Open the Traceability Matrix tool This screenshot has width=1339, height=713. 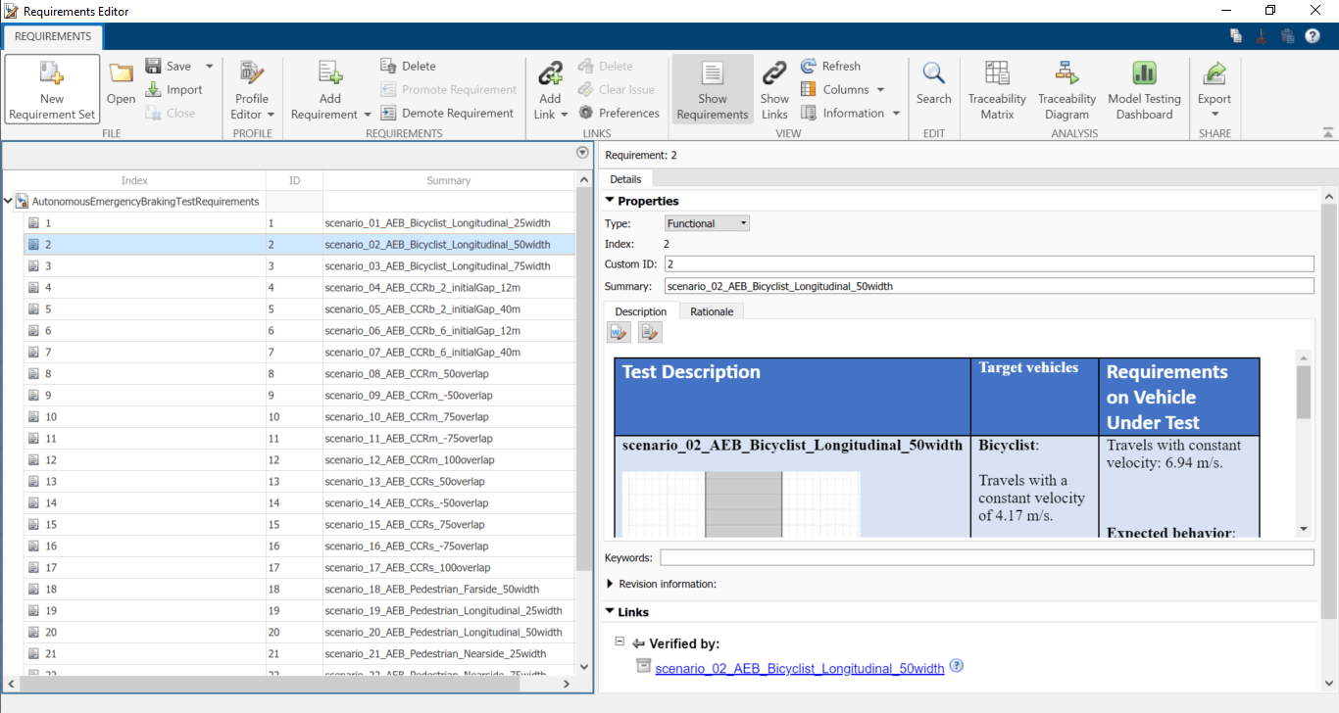tap(996, 89)
